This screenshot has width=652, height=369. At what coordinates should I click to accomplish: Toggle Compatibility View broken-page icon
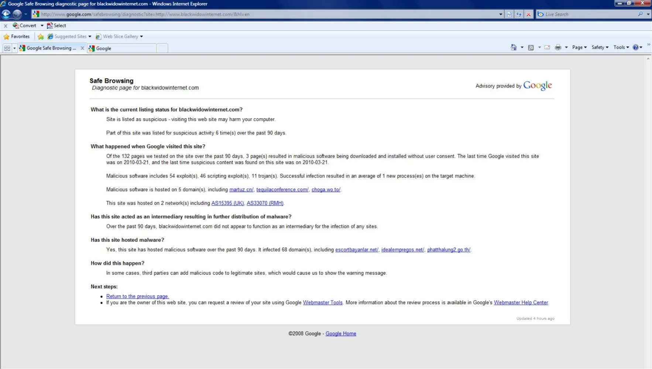(x=509, y=14)
